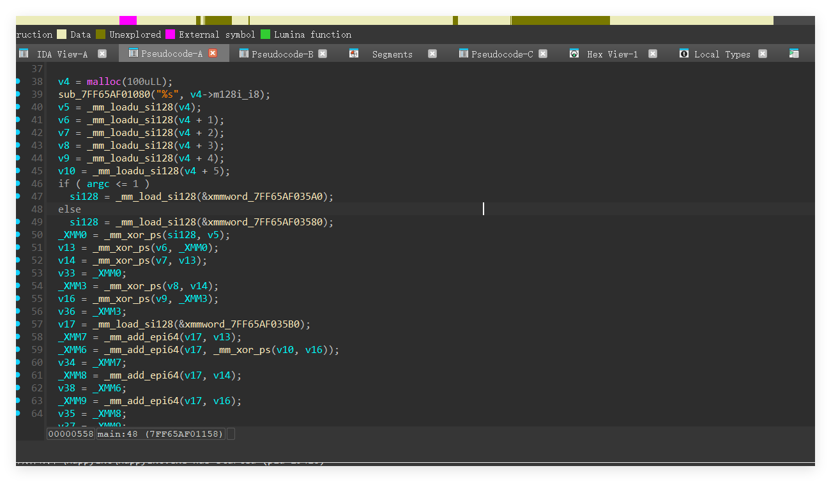Switch to the Hex View-1 tab
831x482 pixels.
pyautogui.click(x=613, y=54)
